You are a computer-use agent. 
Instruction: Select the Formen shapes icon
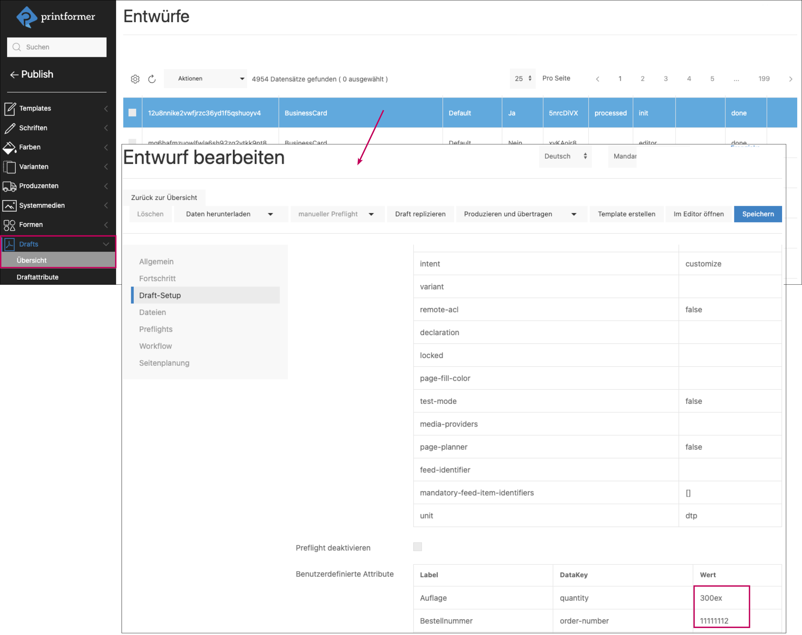10,224
